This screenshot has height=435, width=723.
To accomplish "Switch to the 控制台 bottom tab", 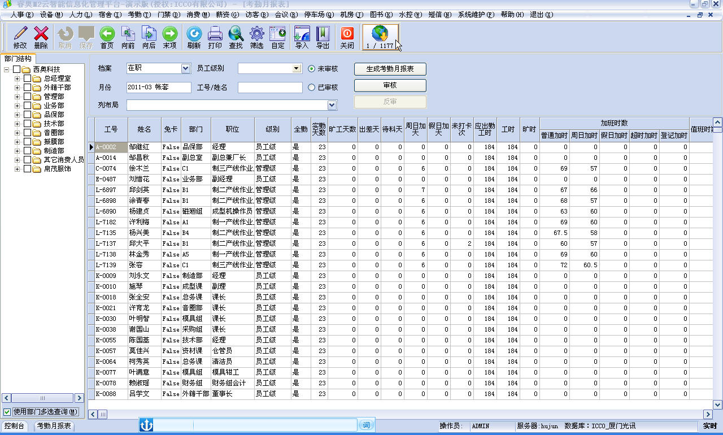I will click(x=14, y=426).
